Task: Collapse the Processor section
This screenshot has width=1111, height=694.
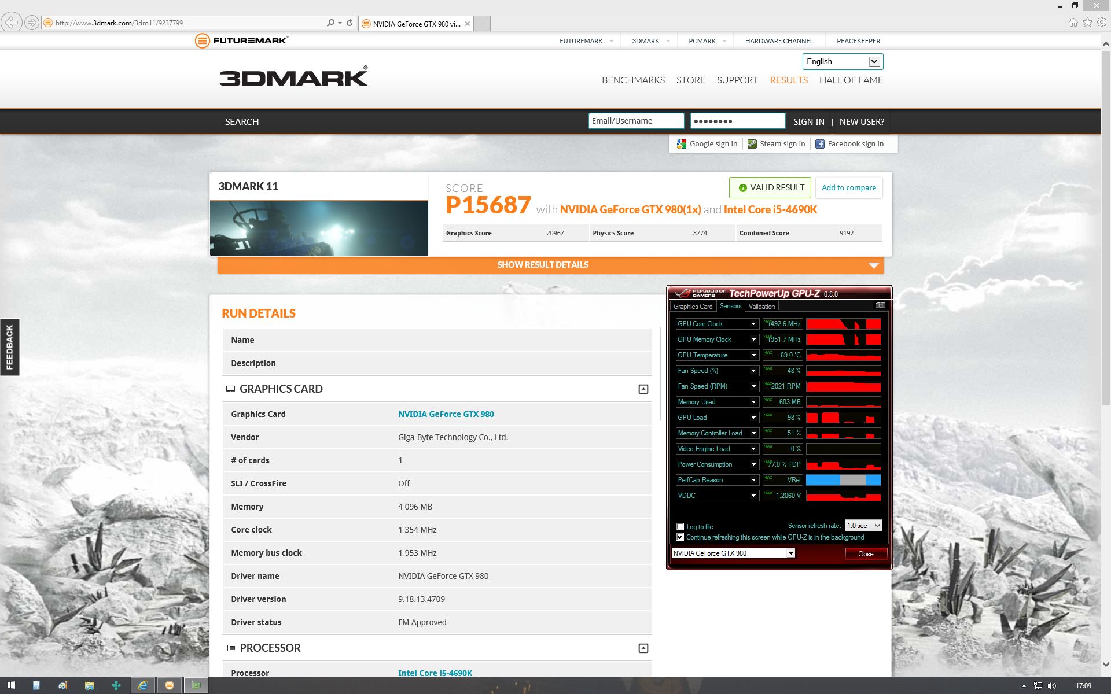Action: tap(643, 648)
